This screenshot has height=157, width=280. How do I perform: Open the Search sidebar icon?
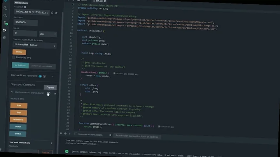click(5, 16)
